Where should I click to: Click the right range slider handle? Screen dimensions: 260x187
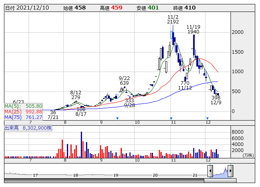pyautogui.click(x=230, y=171)
